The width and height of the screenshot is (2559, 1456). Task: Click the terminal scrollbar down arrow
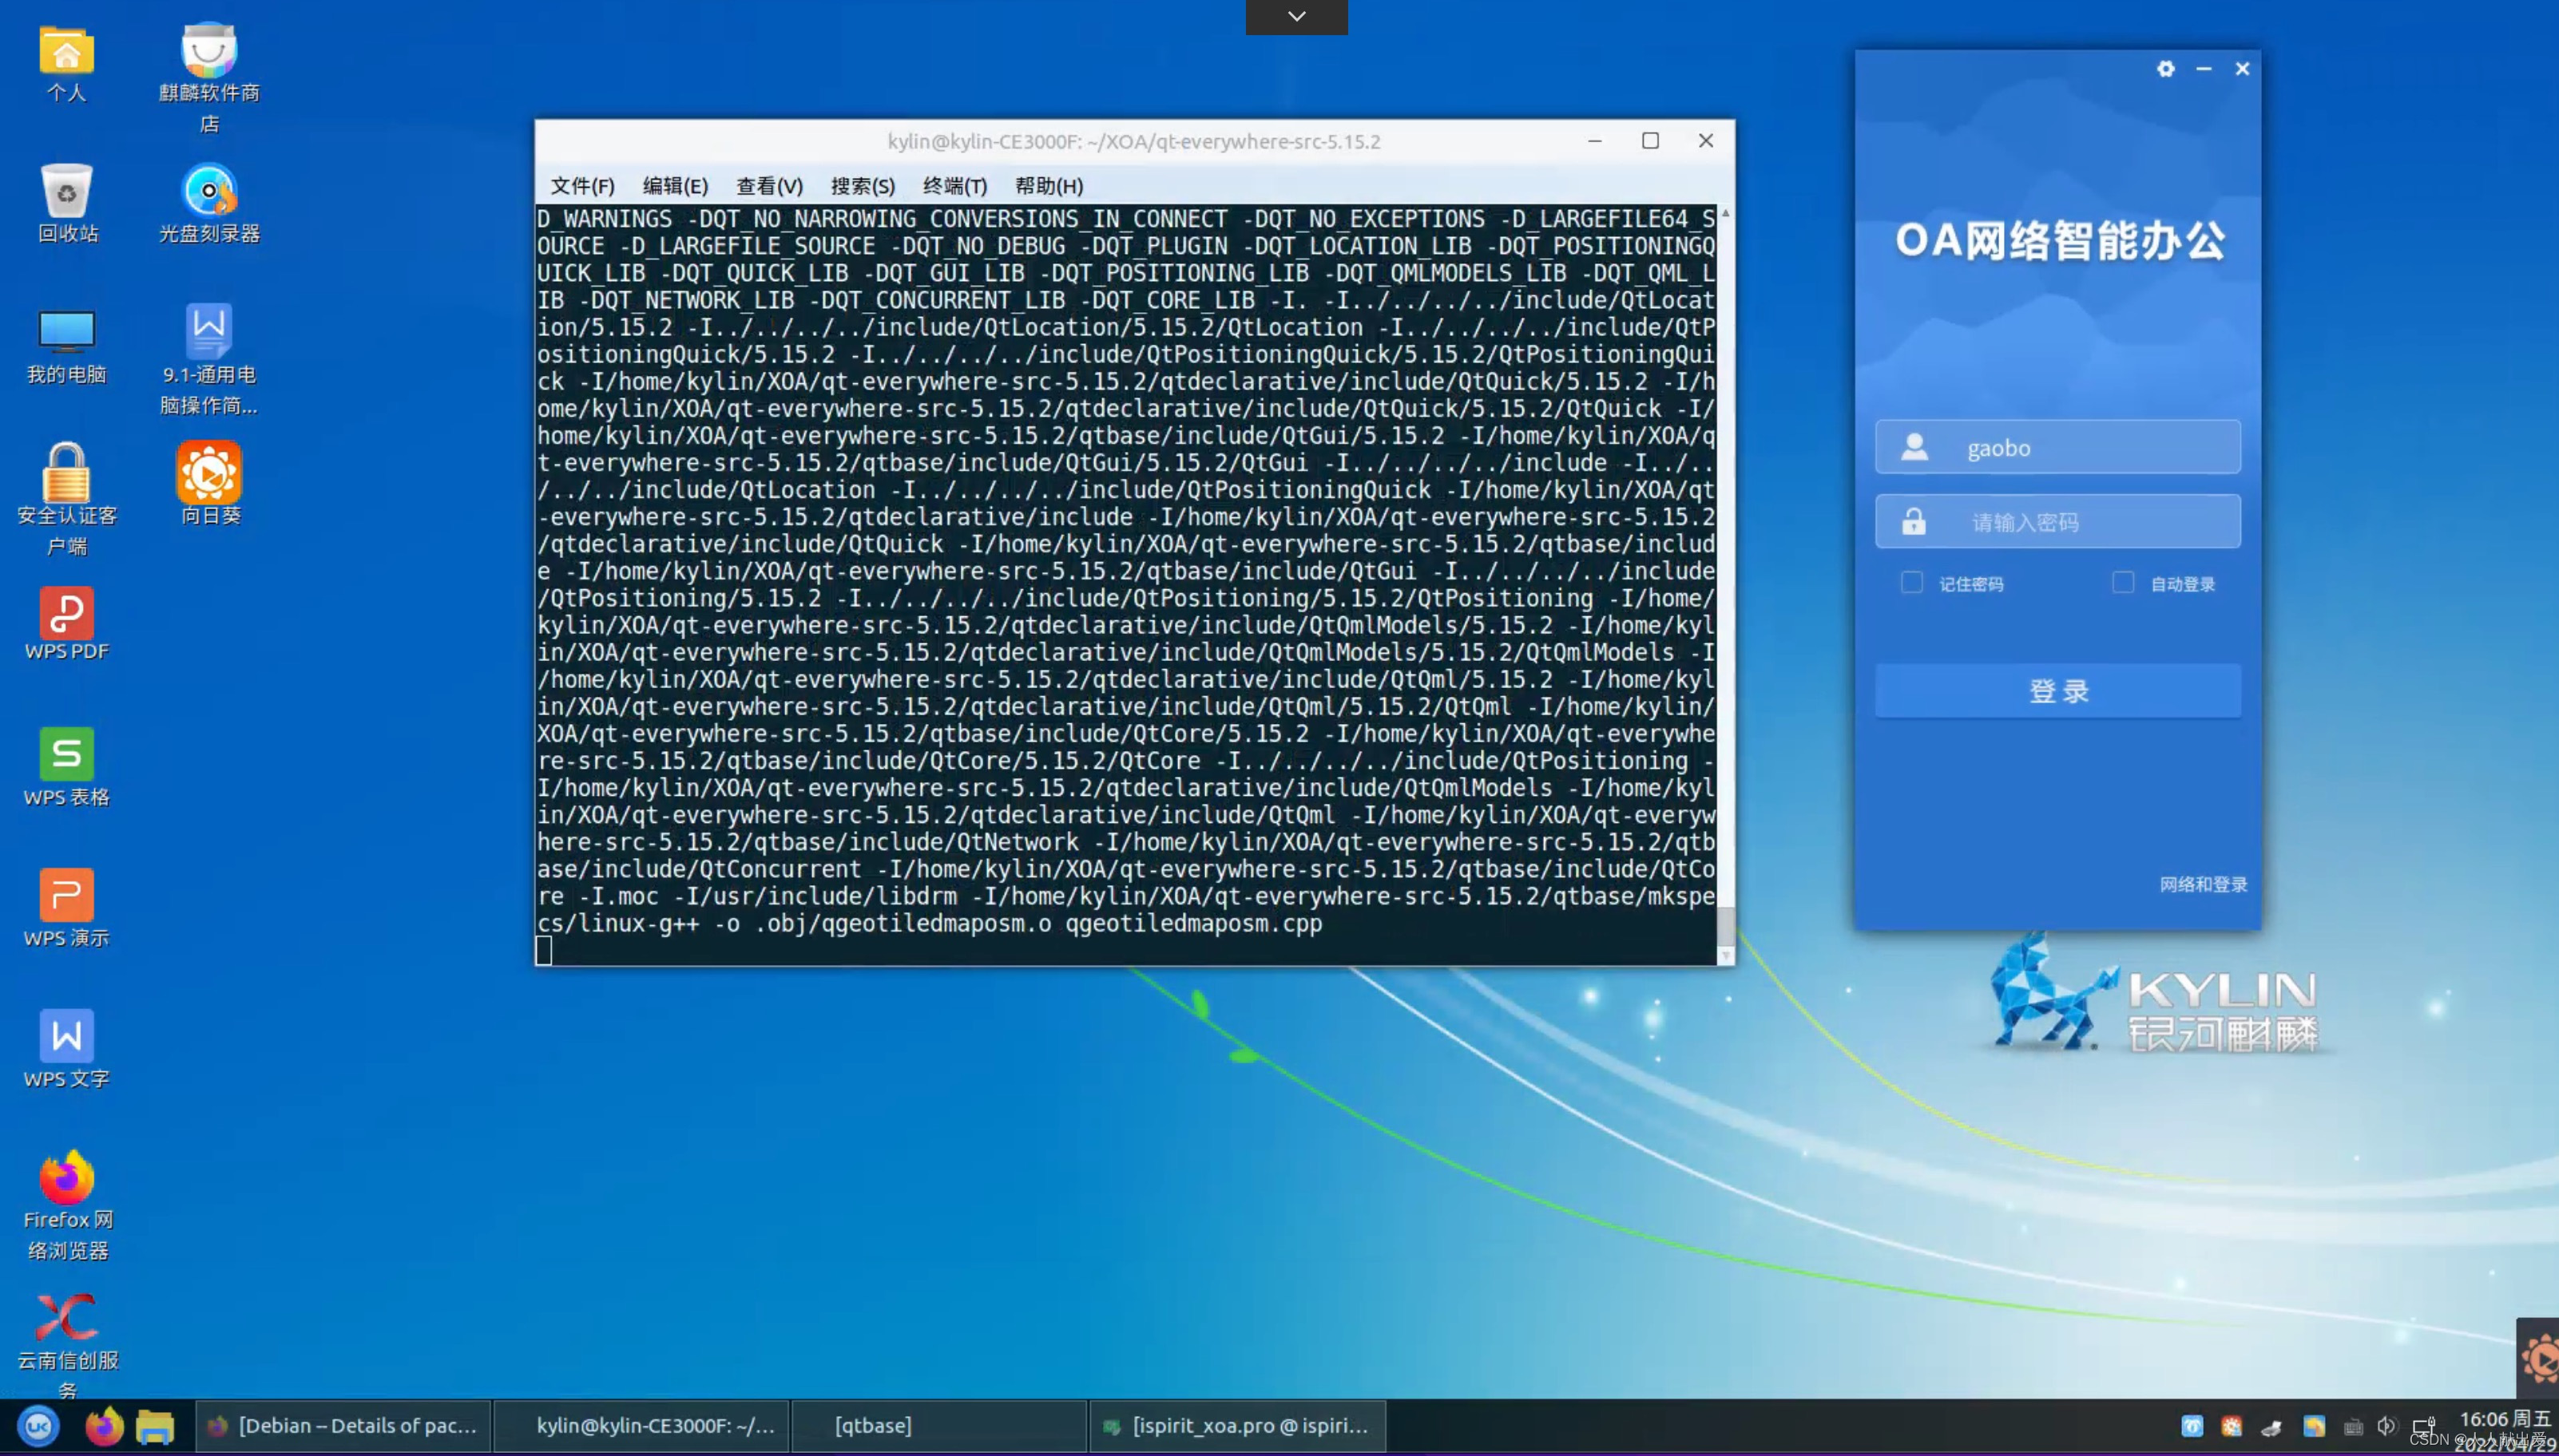1724,956
